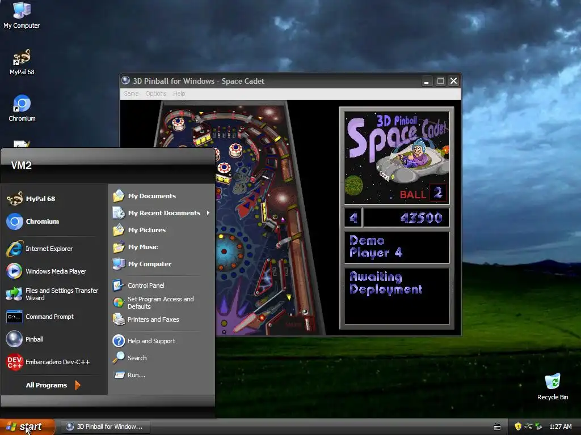
Task: Click the BALL 2 indicator
Action: click(423, 193)
